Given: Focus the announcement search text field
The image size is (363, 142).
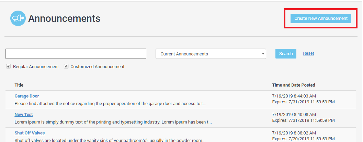Looking at the screenshot, I should click(76, 54).
